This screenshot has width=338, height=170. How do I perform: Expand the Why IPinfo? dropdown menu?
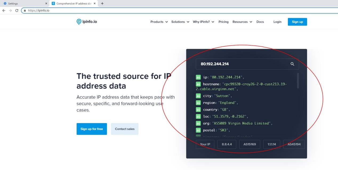coord(204,22)
